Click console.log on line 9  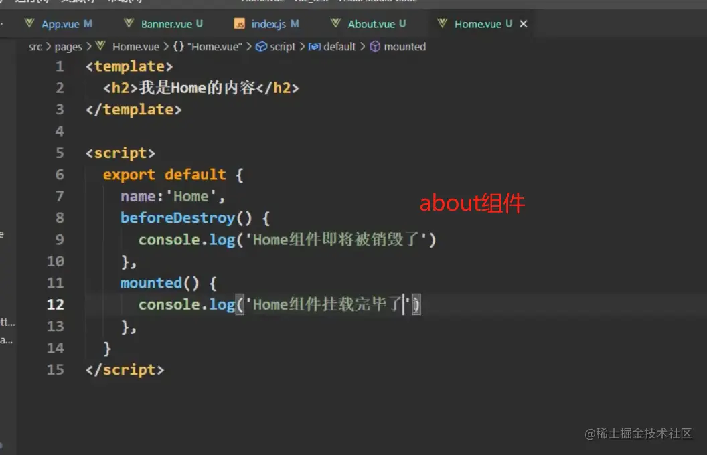(x=187, y=240)
